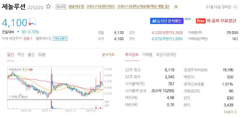The height and width of the screenshot is (118, 242).
Task: Open the 코스닥 market tag
Action: coord(61,7)
